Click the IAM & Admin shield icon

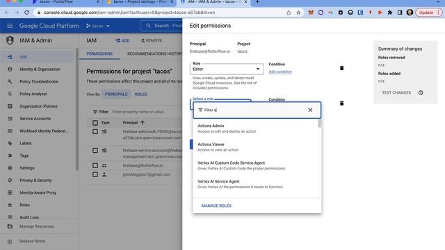pyautogui.click(x=10, y=40)
